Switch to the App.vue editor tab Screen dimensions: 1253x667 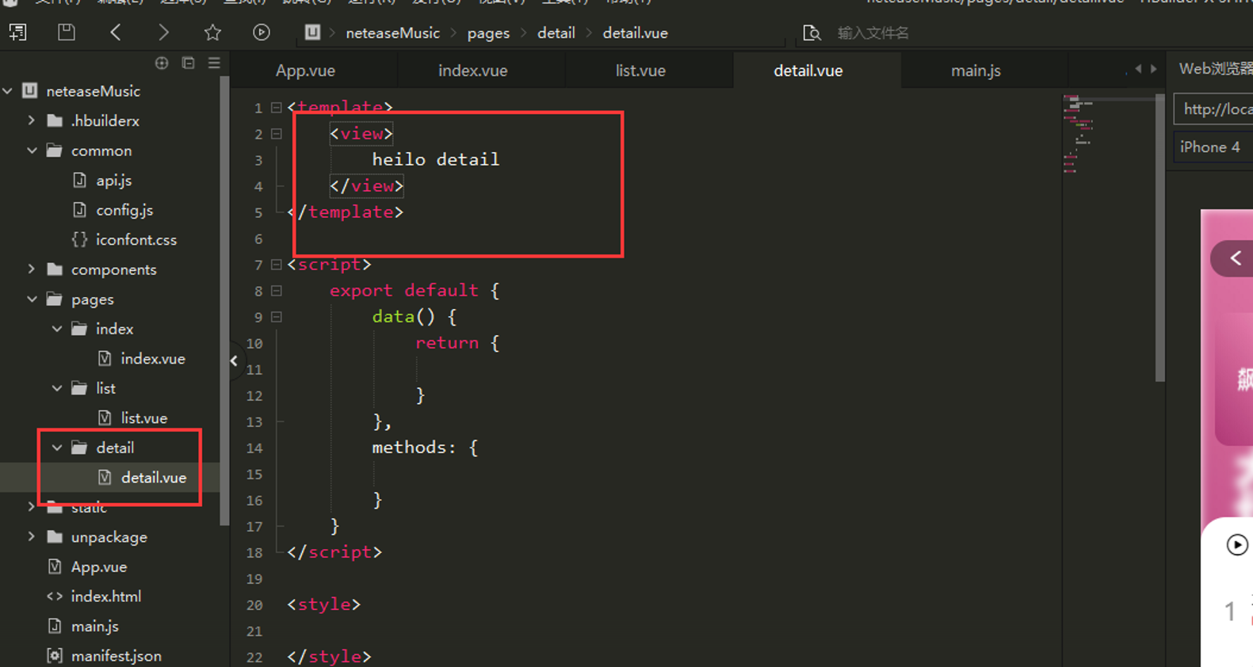(x=305, y=71)
